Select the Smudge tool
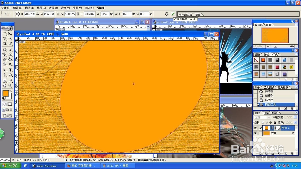 click(x=5, y=64)
